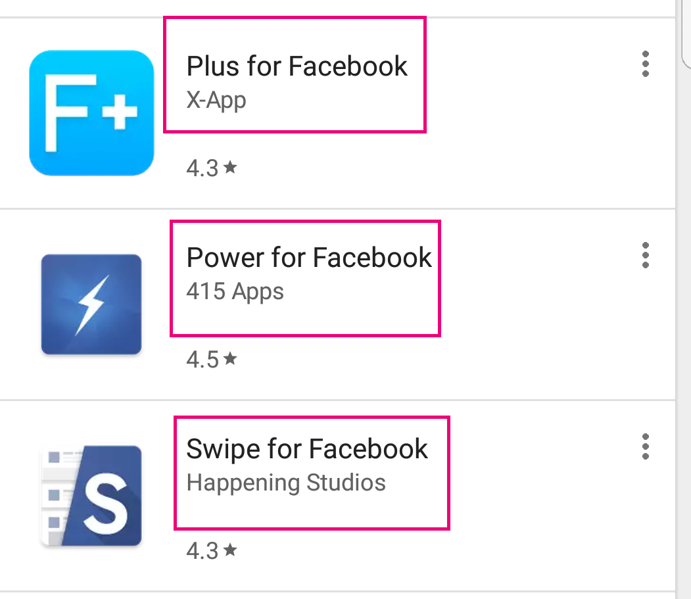
Task: Select the Swipe for Facebook title
Action: pos(307,450)
